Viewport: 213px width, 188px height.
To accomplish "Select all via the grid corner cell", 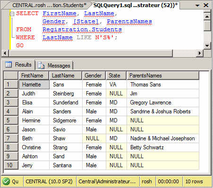I will pos(11,76).
